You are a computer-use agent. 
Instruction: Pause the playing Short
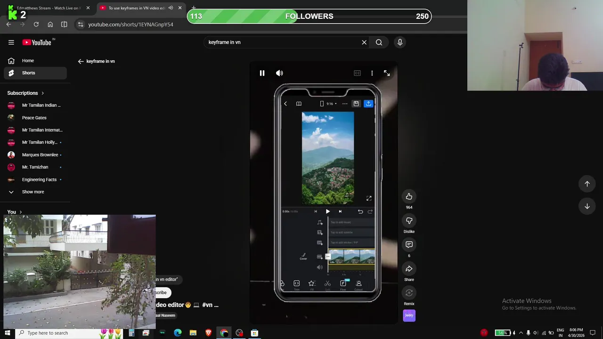(x=262, y=73)
